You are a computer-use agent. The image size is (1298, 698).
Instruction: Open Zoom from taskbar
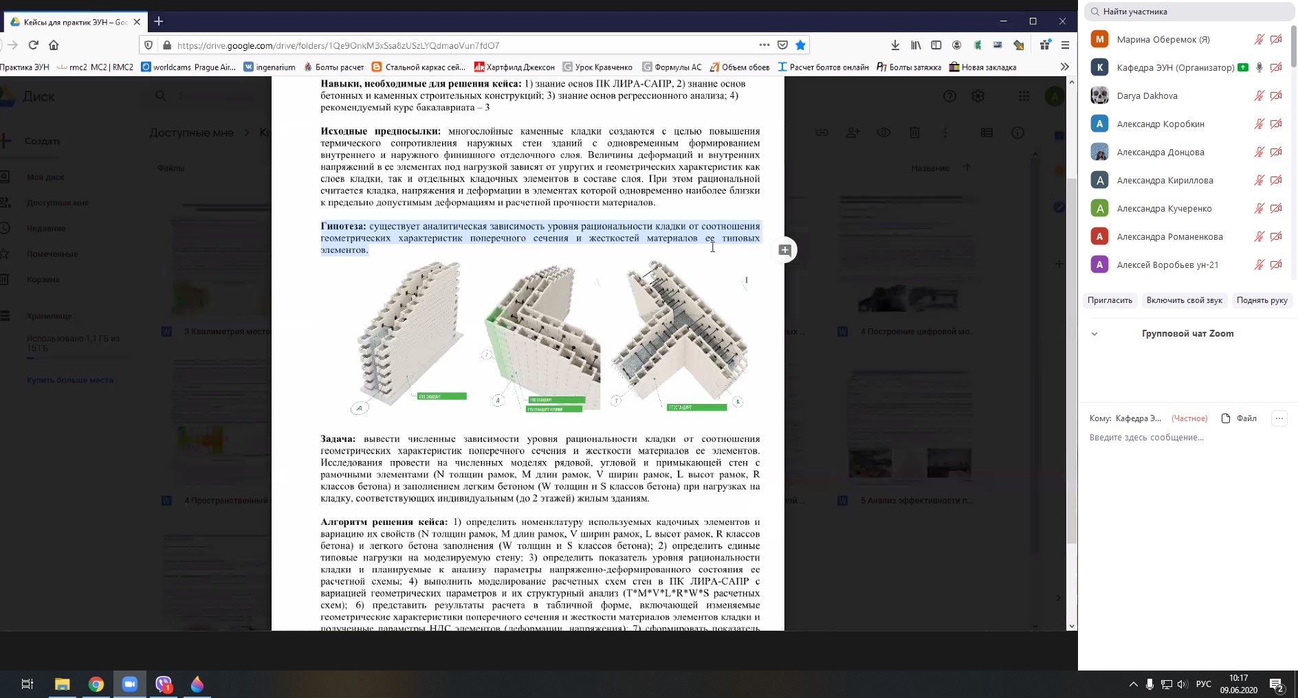(x=130, y=684)
